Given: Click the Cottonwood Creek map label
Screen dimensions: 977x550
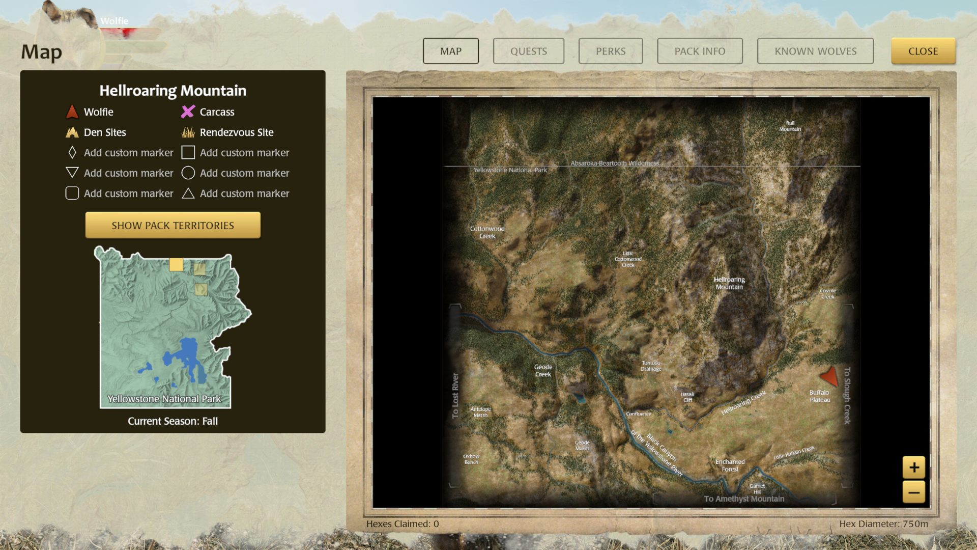Looking at the screenshot, I should (x=487, y=232).
